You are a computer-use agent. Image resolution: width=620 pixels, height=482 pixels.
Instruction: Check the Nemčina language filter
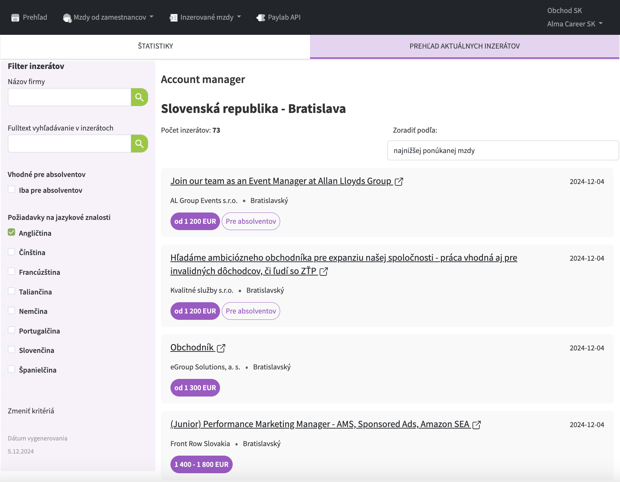pyautogui.click(x=12, y=311)
